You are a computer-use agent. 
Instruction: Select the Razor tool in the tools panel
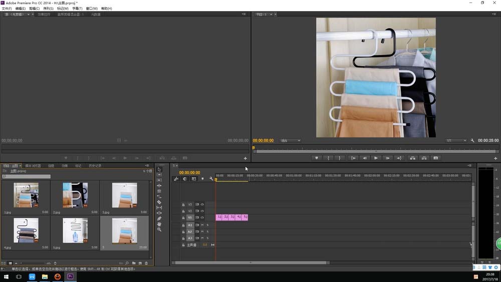click(159, 202)
